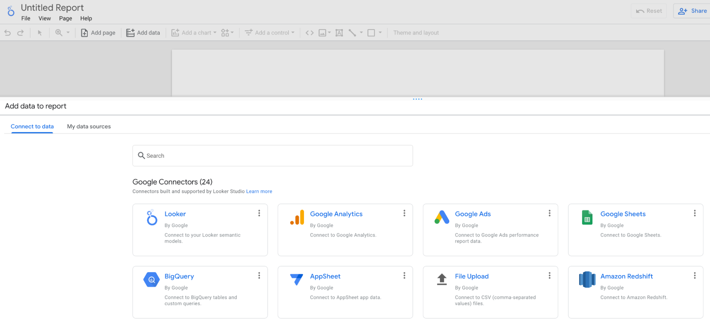Screen dimensions: 710x325
Task: Click the Google Sheets connector logo
Action: 587,217
